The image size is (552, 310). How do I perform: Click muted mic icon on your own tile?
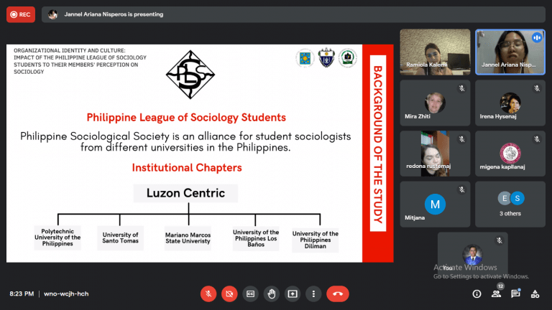pos(500,240)
